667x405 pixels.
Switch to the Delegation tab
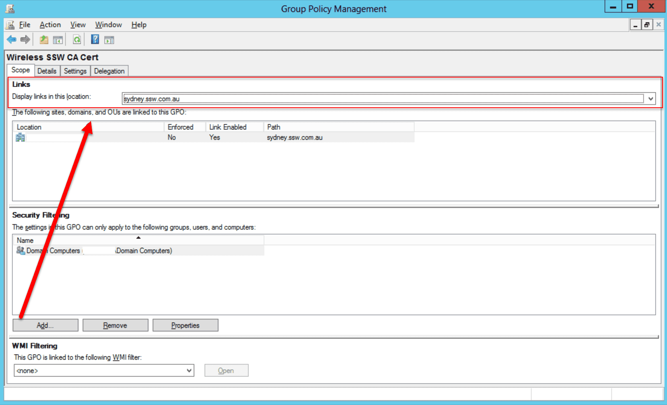109,71
